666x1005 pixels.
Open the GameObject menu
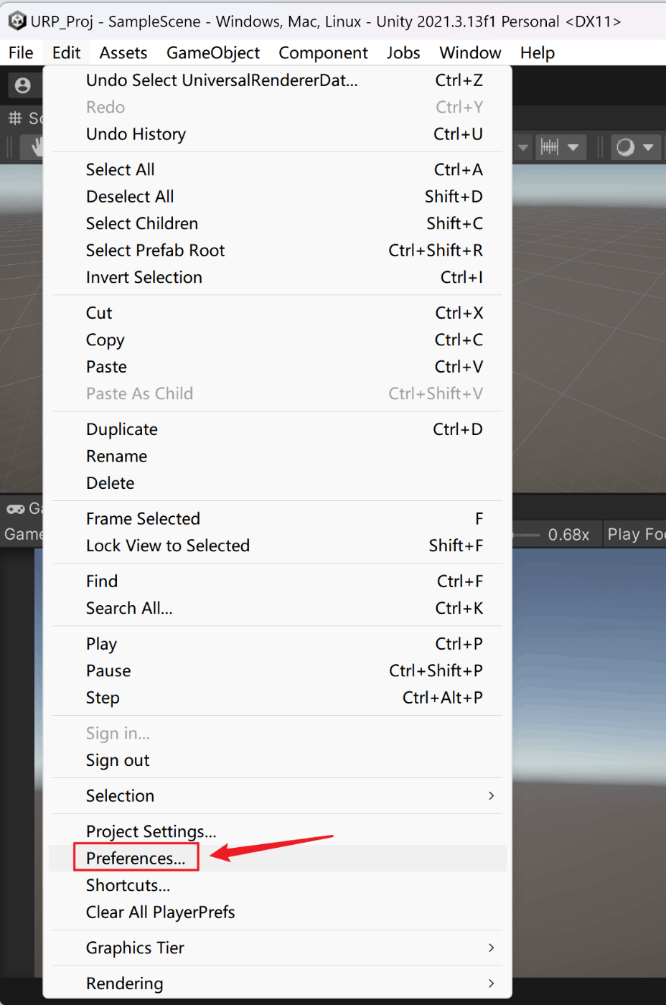213,53
